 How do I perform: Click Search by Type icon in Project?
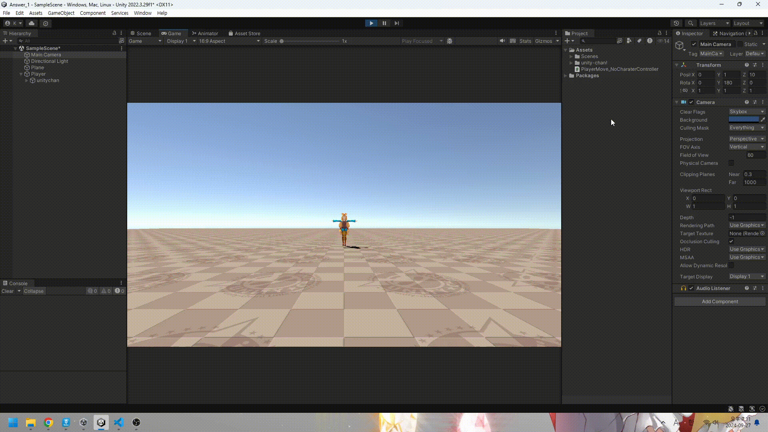(x=629, y=41)
